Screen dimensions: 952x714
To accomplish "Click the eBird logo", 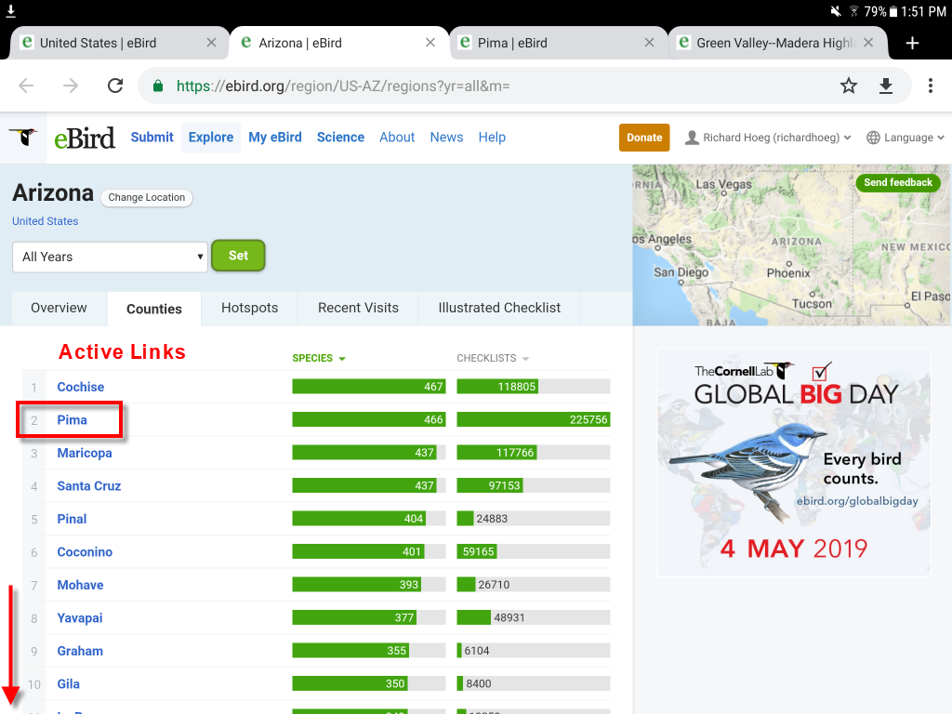I will pos(84,138).
